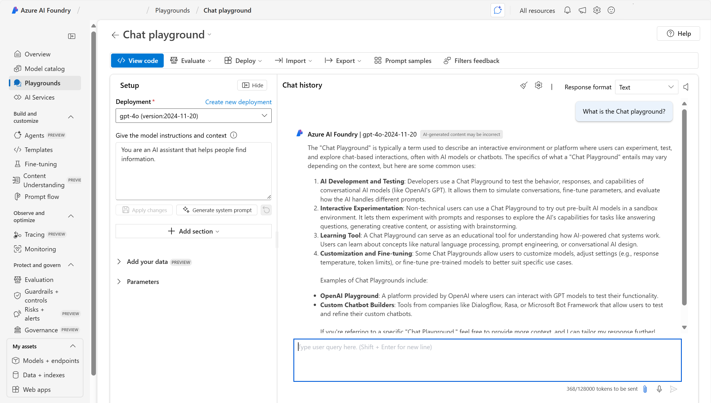Hide the Setup panel
Image resolution: width=711 pixels, height=403 pixels.
tap(252, 85)
